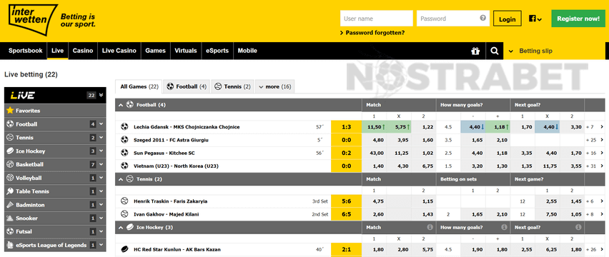
Task: Open Lechia Gdansk +7 more bets
Action: click(595, 127)
